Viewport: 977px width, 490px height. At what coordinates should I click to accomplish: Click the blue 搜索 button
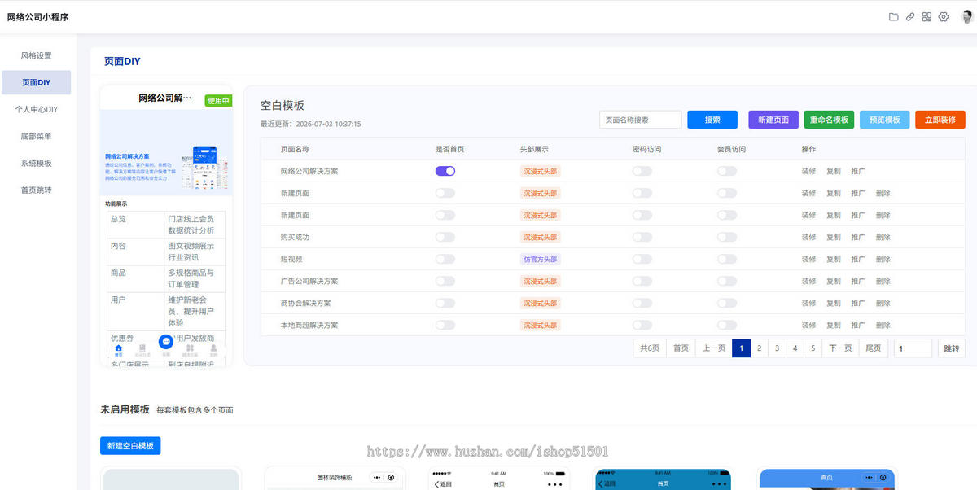(x=712, y=120)
